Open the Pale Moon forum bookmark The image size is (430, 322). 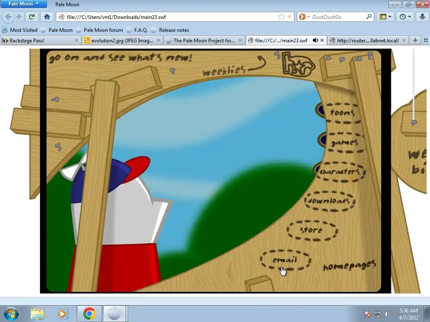(100, 30)
